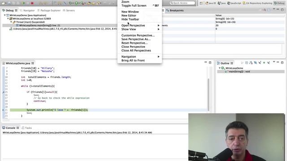
Task: Click the Quick Access search field
Action: pyautogui.click(x=183, y=3)
